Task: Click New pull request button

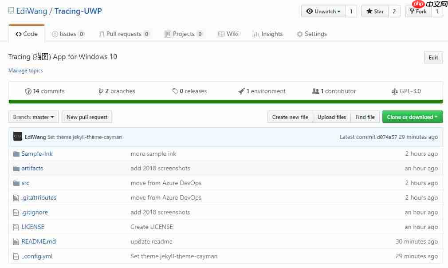Action: [87, 117]
